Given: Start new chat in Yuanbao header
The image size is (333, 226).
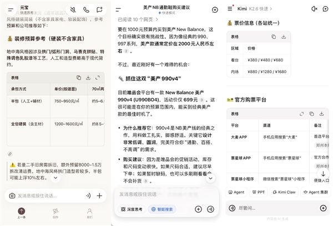Looking at the screenshot, I should 99,10.
